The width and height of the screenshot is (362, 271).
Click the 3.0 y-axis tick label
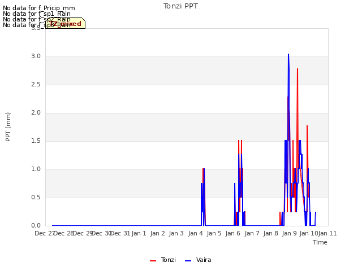[x=36, y=56]
